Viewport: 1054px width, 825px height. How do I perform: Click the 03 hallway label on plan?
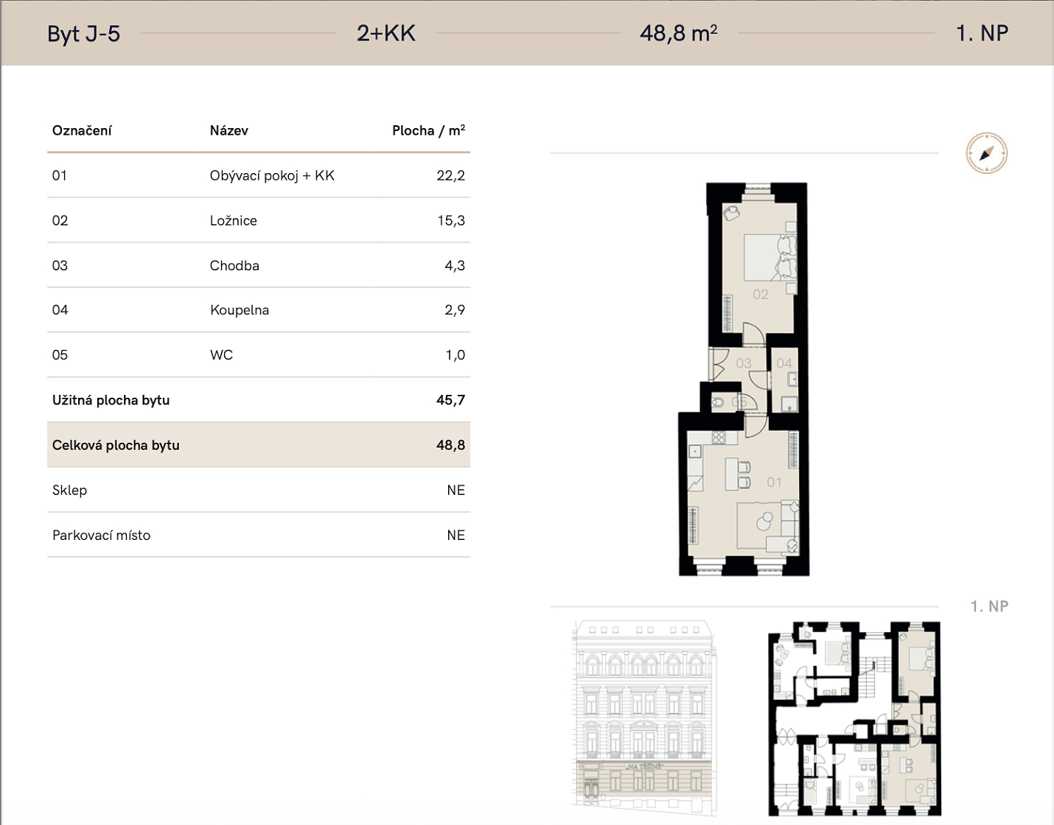744,363
